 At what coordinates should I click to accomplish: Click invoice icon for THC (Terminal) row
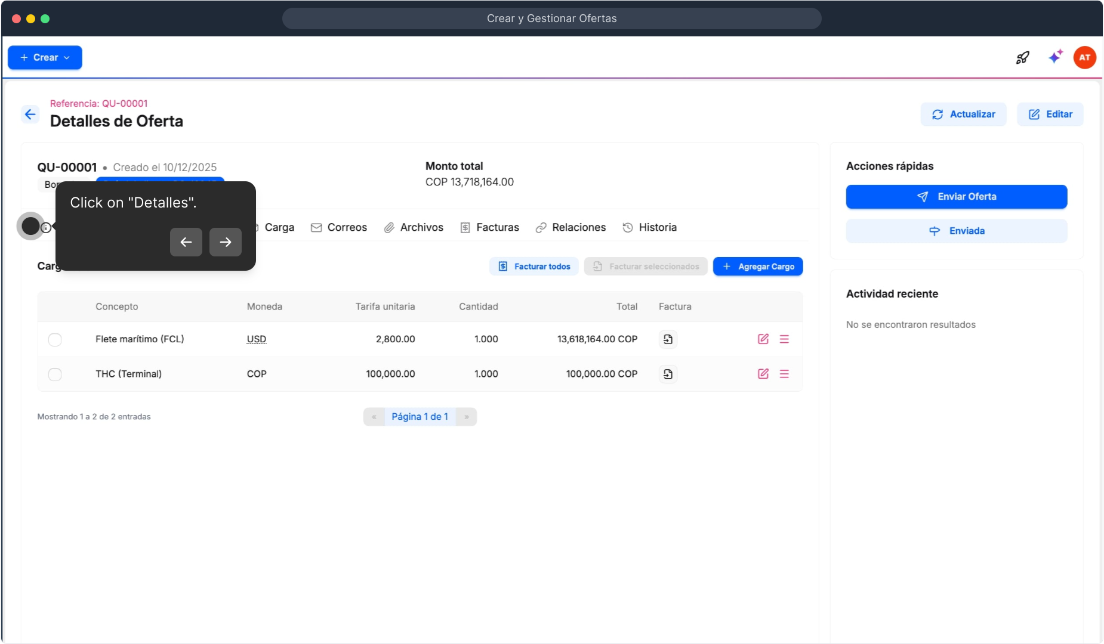[x=668, y=374]
